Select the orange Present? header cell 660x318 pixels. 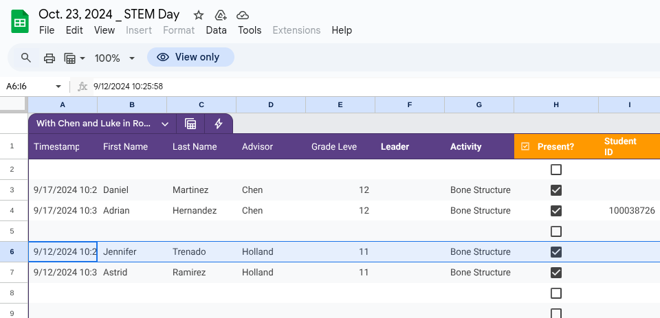coord(555,146)
